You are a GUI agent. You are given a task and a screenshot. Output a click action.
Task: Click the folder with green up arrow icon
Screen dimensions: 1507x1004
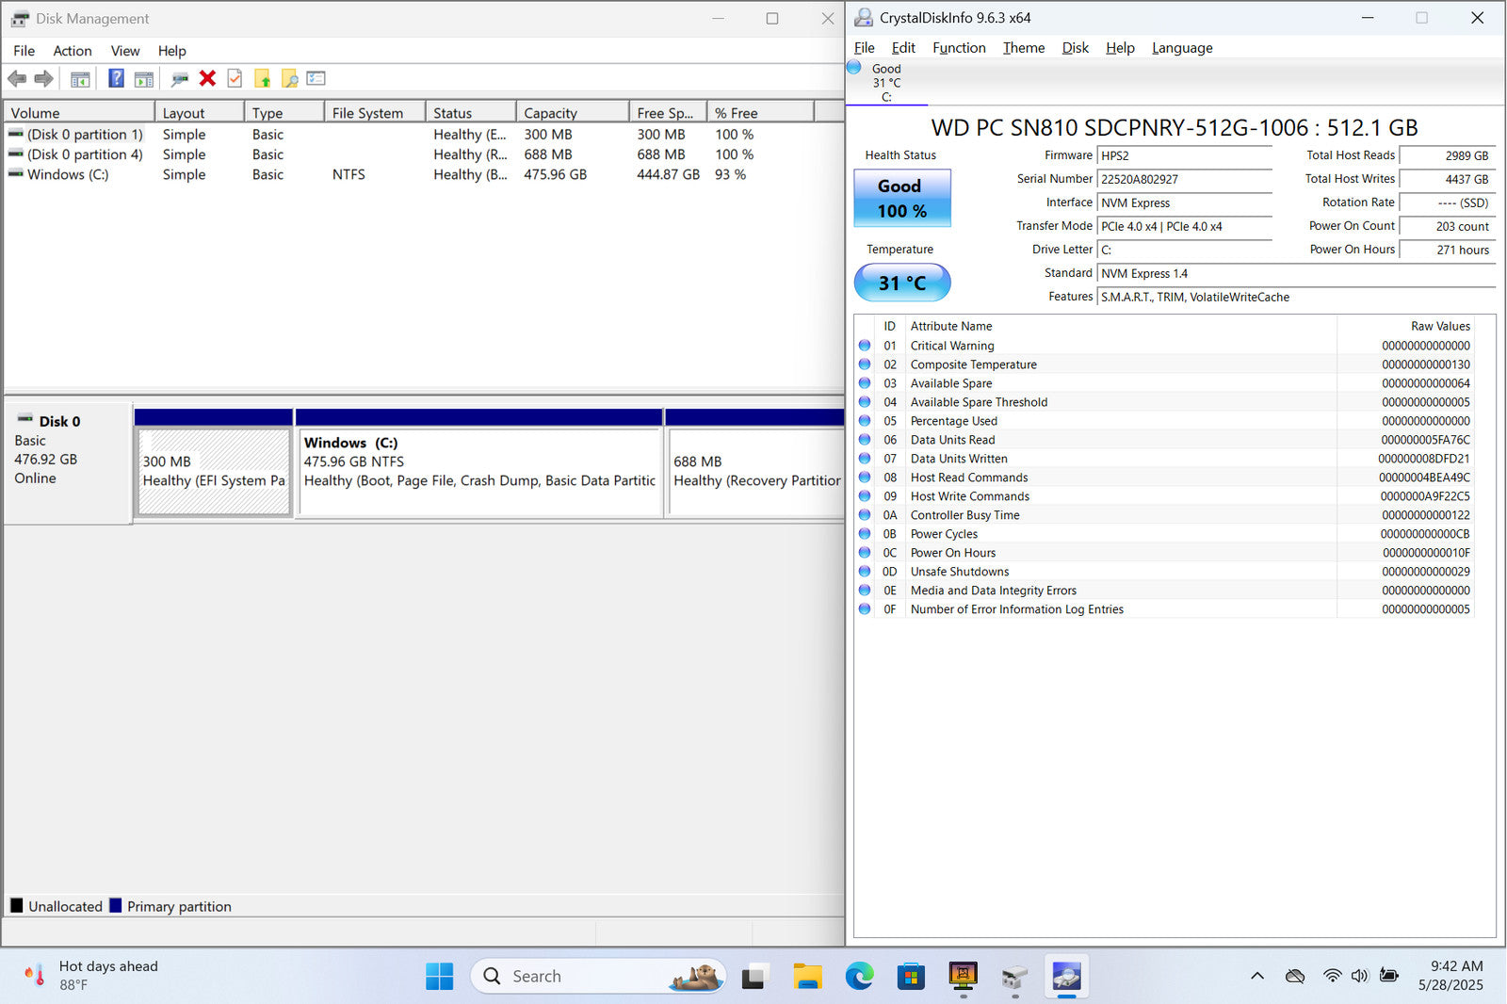(262, 79)
